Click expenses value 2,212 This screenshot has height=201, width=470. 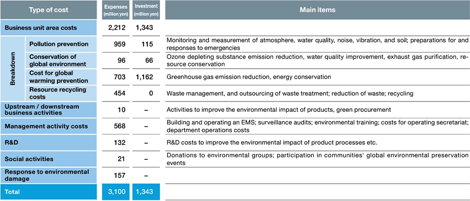tap(117, 28)
